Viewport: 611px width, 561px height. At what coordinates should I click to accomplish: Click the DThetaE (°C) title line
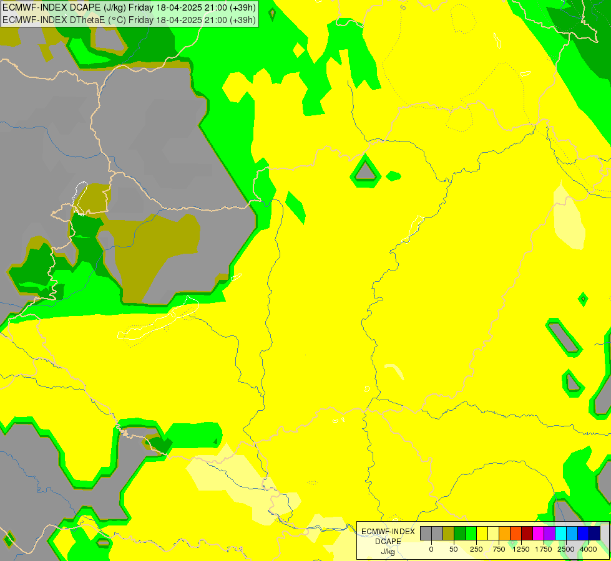pos(129,19)
